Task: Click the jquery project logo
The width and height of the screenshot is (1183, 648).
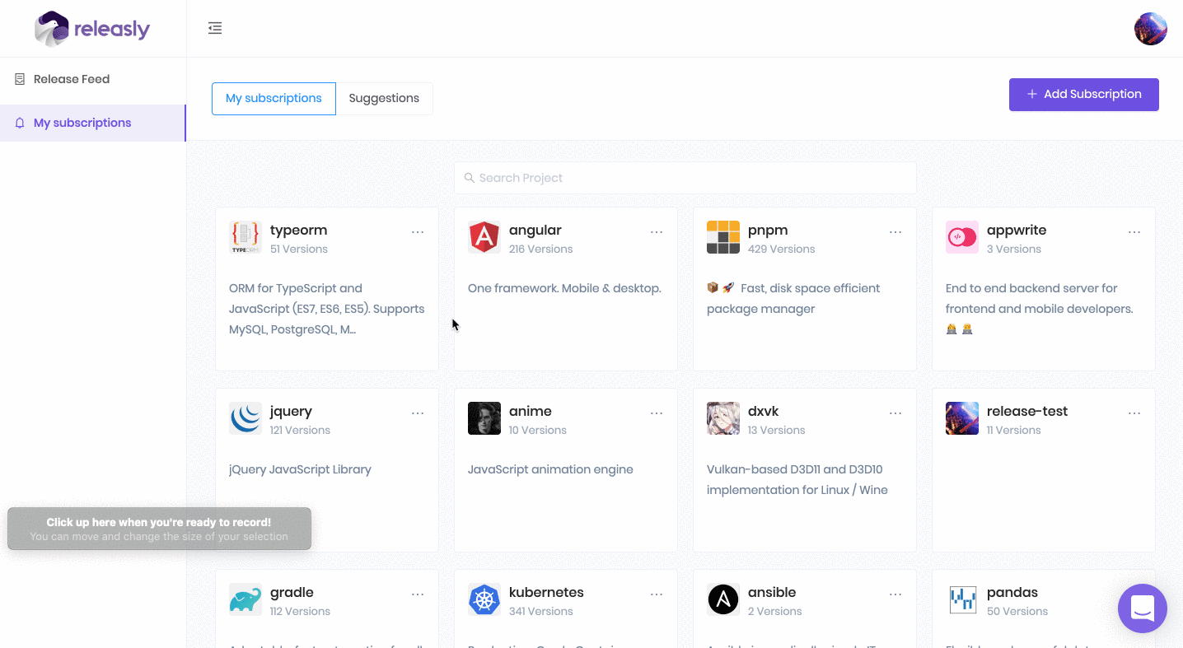Action: [245, 418]
